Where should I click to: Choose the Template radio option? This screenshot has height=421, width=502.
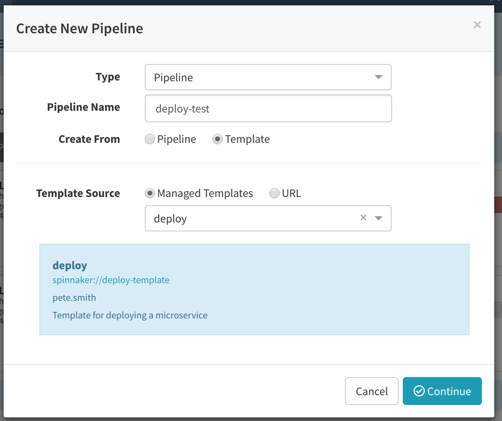217,139
